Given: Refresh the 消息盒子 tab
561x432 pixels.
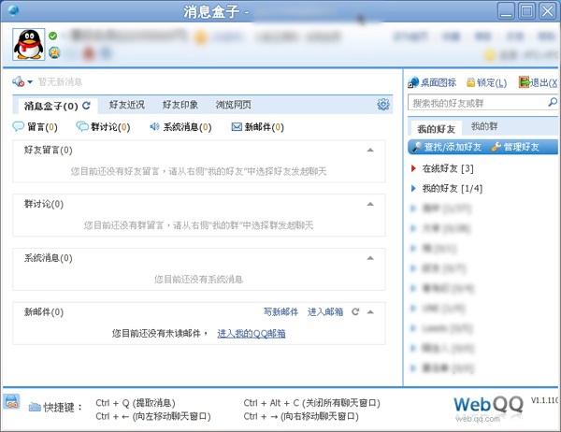Looking at the screenshot, I should [87, 105].
